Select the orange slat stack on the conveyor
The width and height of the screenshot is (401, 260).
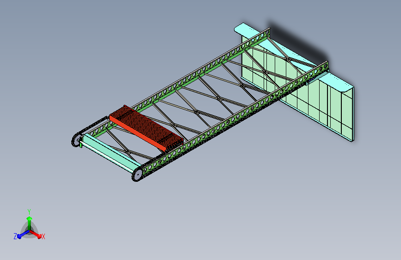click(x=147, y=128)
